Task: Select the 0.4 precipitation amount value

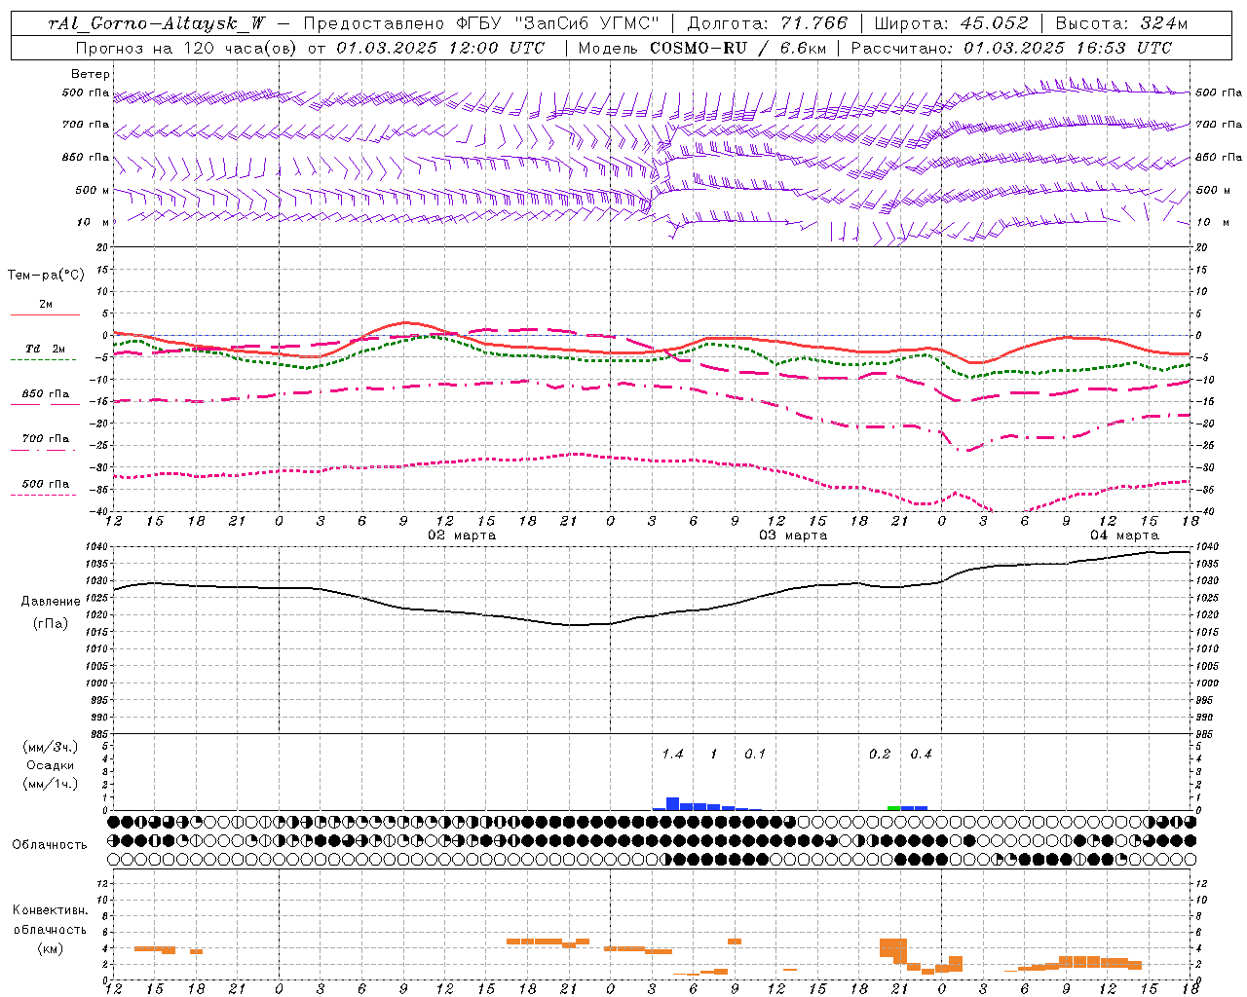Action: 921,755
